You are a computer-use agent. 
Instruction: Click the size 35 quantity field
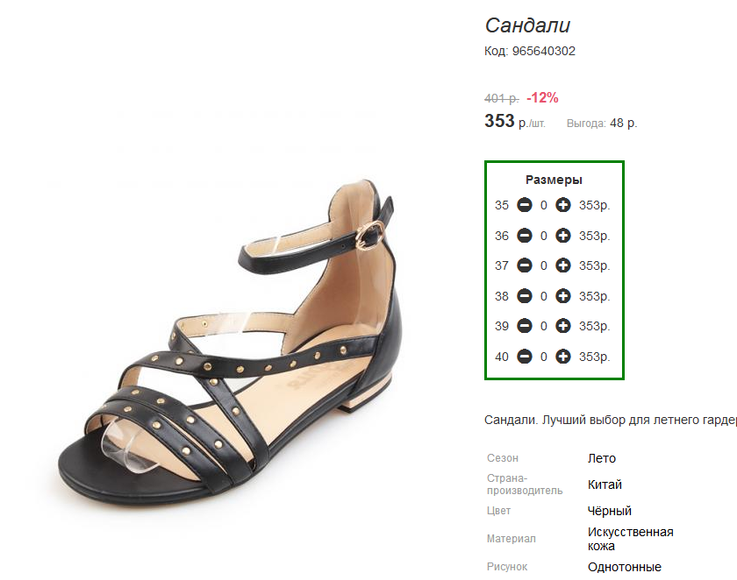[x=544, y=205]
